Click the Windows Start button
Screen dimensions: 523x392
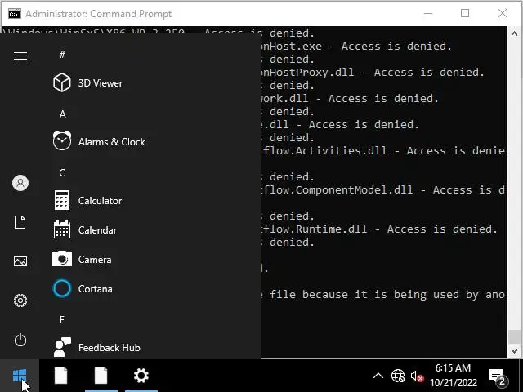pyautogui.click(x=20, y=376)
